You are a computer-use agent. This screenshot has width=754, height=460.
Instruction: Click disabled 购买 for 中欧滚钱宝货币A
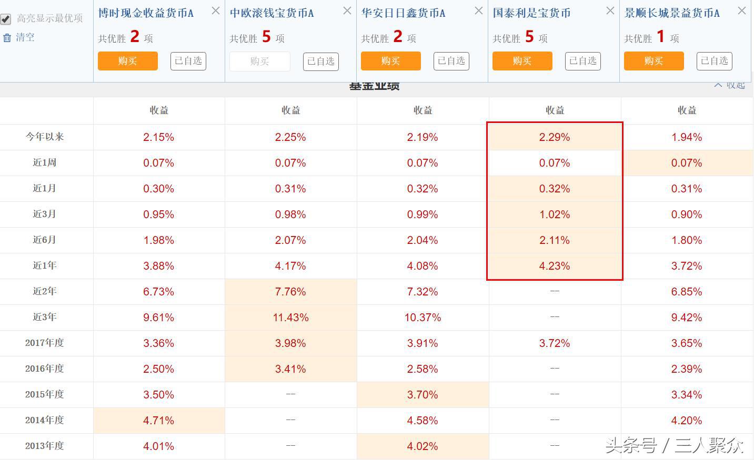point(259,61)
